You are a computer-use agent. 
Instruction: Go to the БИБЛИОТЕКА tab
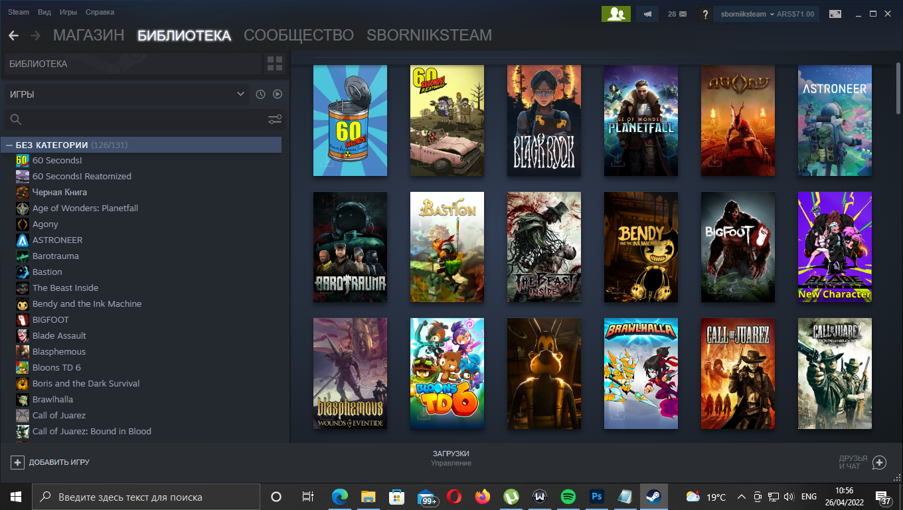[x=184, y=35]
